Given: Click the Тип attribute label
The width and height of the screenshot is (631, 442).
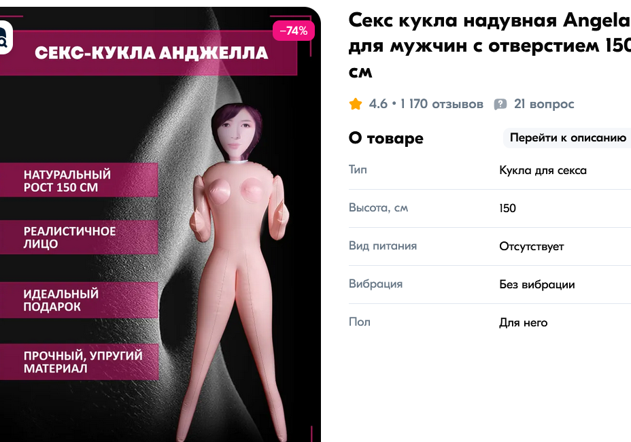Looking at the screenshot, I should pyautogui.click(x=358, y=169).
